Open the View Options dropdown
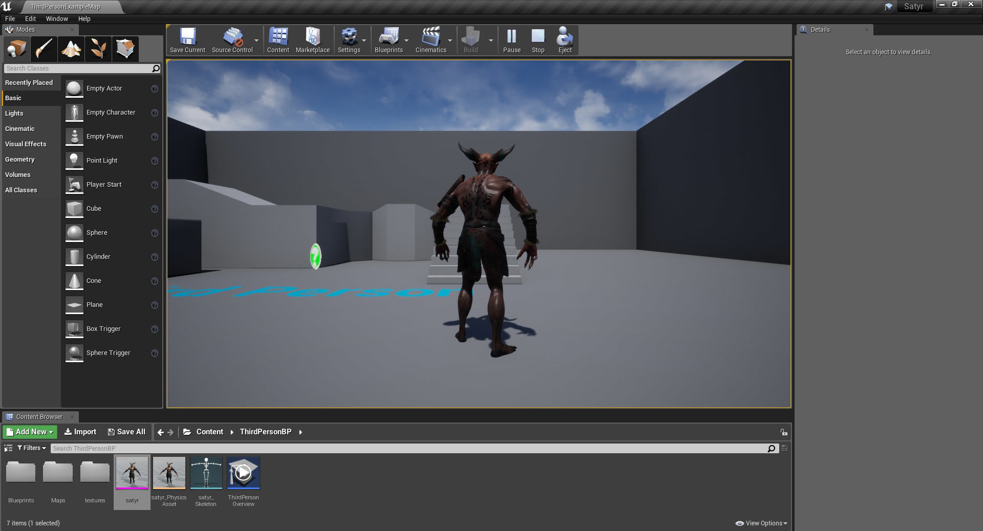The height and width of the screenshot is (531, 983). (761, 523)
